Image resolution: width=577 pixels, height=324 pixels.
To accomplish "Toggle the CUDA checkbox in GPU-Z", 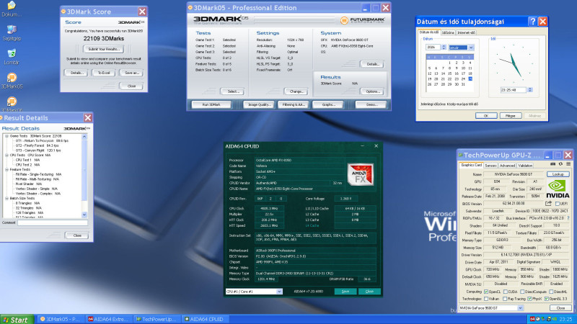I will 506,292.
